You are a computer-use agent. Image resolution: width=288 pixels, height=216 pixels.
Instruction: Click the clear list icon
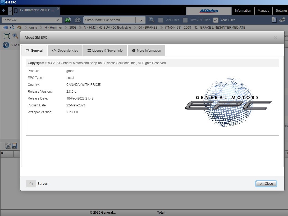pos(8,146)
